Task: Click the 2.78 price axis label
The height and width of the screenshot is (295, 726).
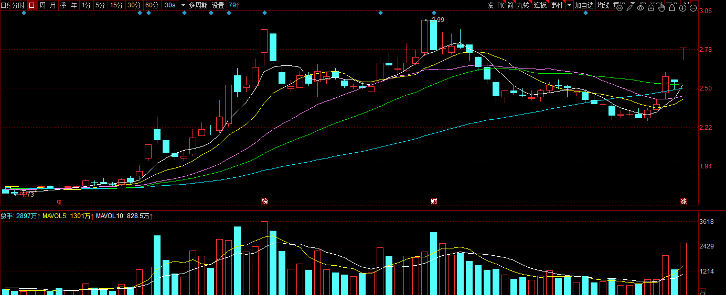Action: point(706,50)
